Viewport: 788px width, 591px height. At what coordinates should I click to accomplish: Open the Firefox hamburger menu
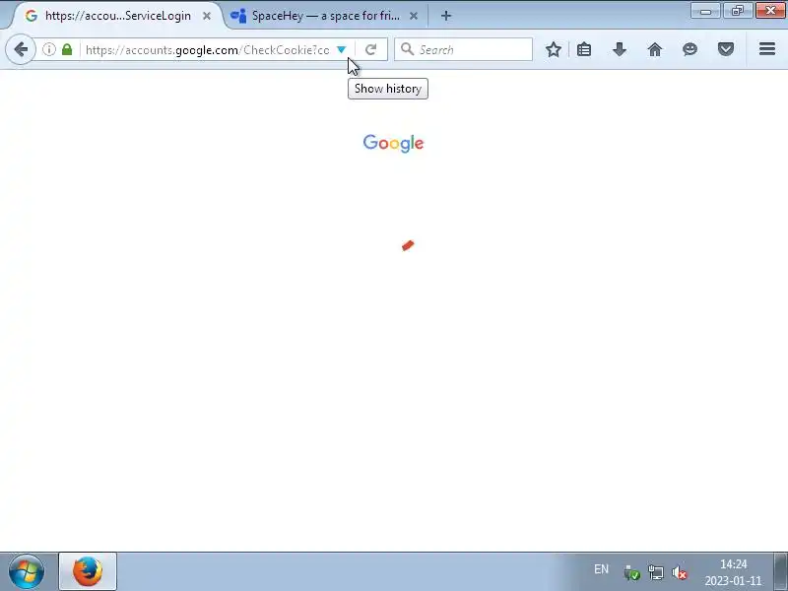tap(767, 48)
